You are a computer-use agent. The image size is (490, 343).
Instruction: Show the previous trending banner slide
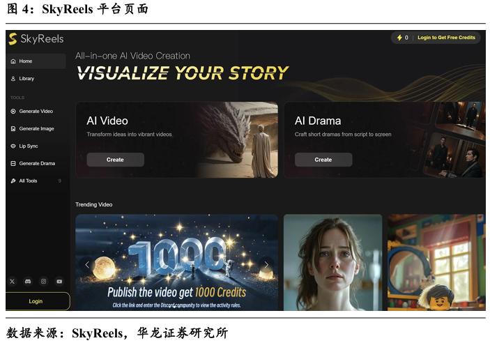[87, 265]
